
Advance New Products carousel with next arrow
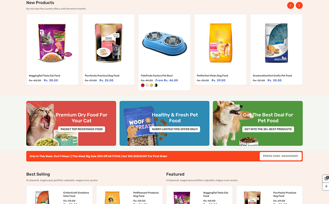(299, 5)
